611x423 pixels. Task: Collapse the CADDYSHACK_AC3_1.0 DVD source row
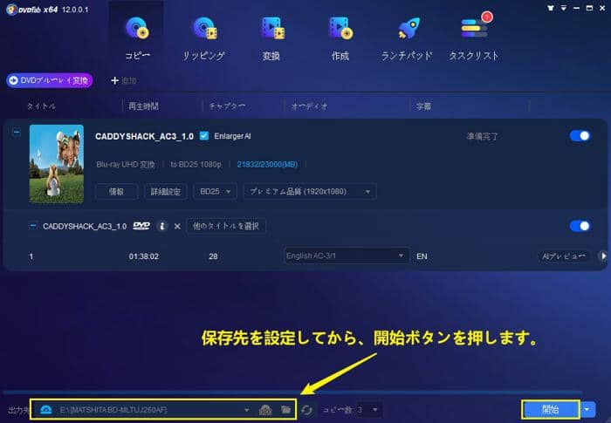coord(33,226)
